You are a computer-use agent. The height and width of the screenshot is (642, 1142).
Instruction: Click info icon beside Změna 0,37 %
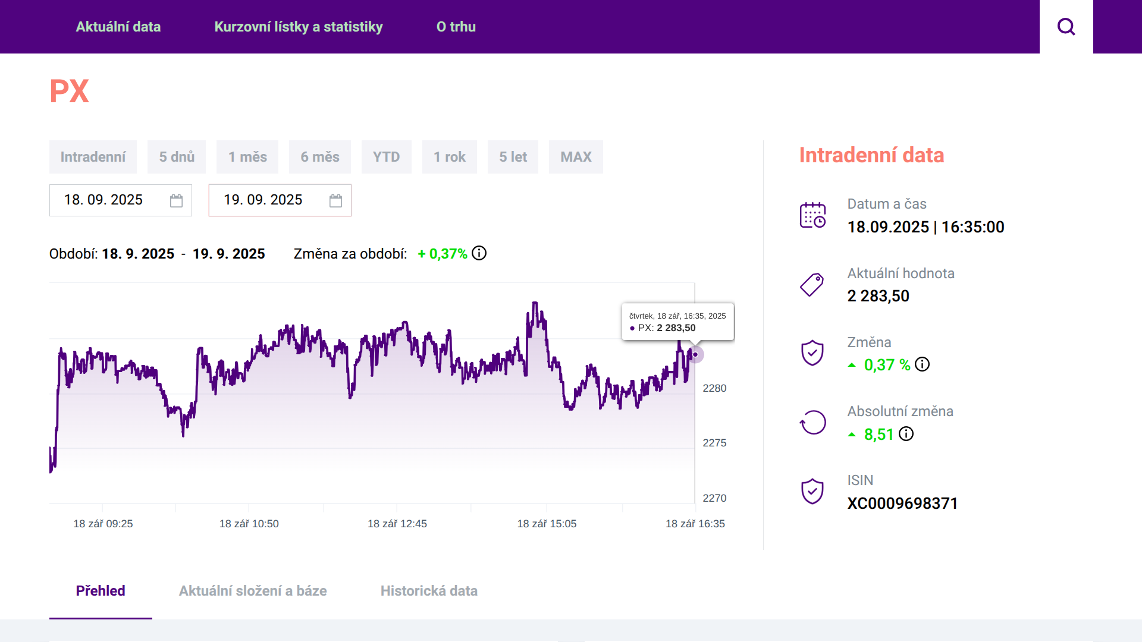(x=922, y=364)
